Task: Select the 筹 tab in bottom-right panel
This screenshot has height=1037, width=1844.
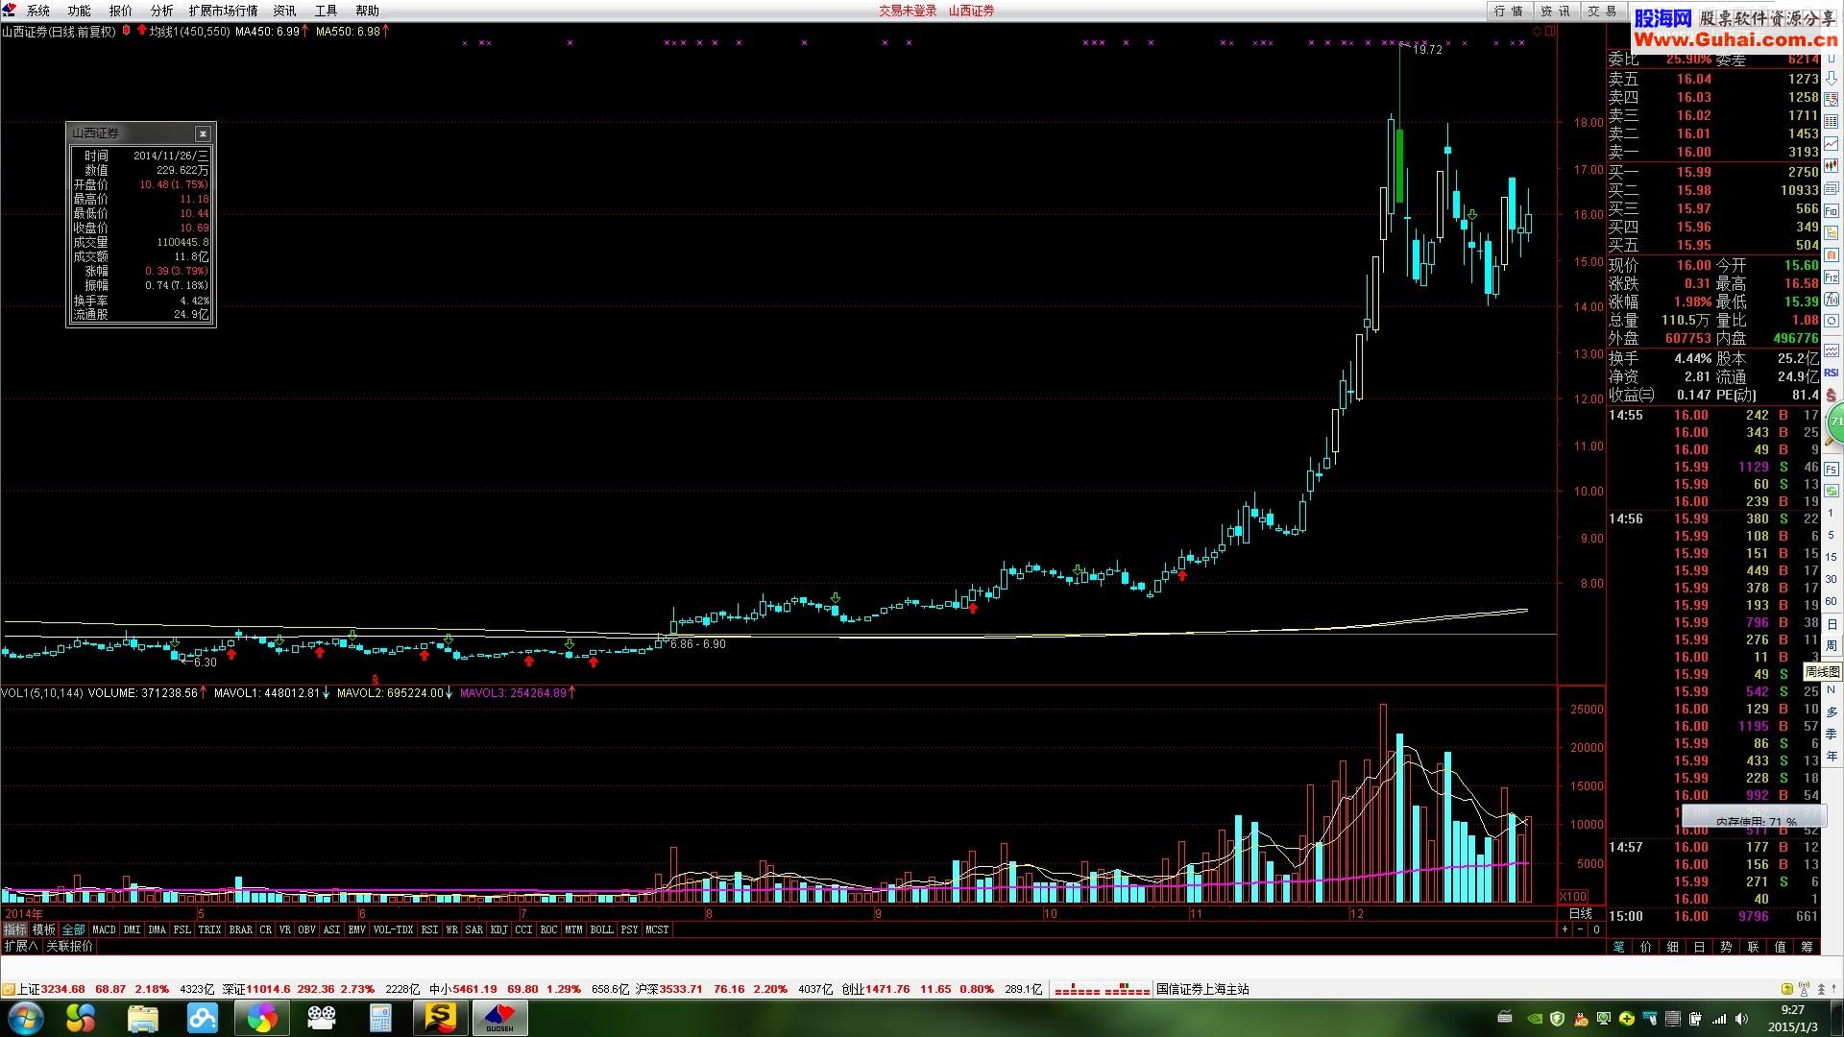Action: coord(1807,947)
